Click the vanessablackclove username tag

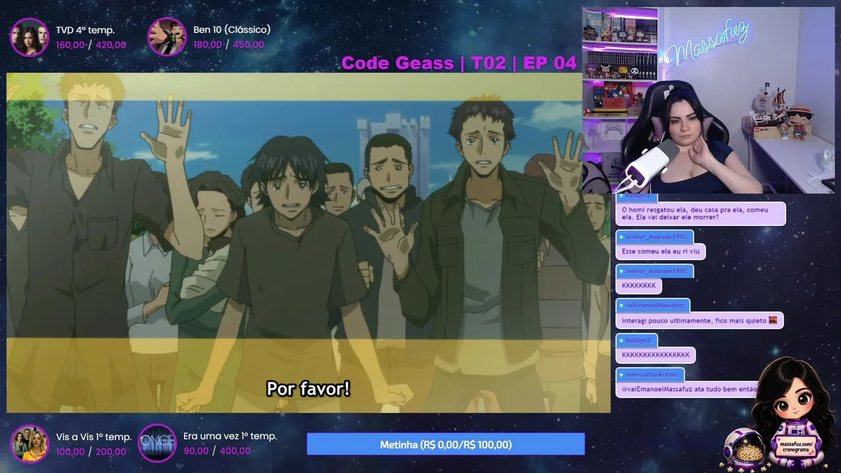pos(650,374)
